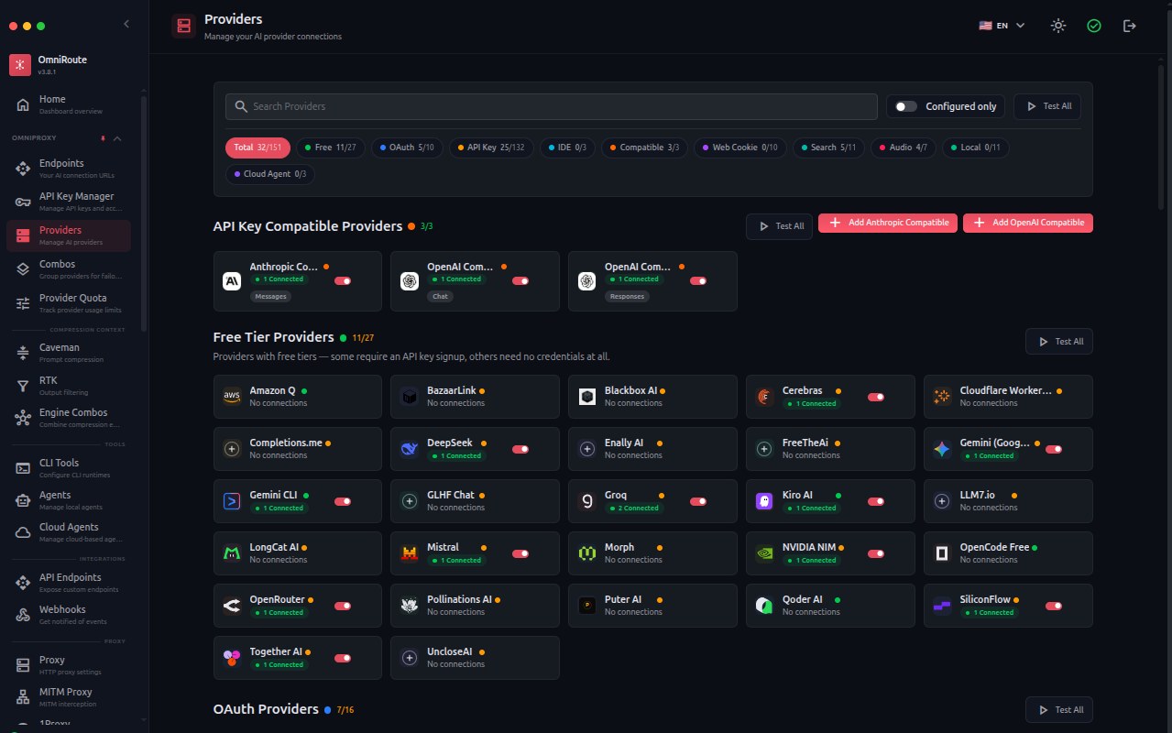Viewport: 1172px width, 733px height.
Task: Open the EN language dropdown
Action: pos(1002,26)
